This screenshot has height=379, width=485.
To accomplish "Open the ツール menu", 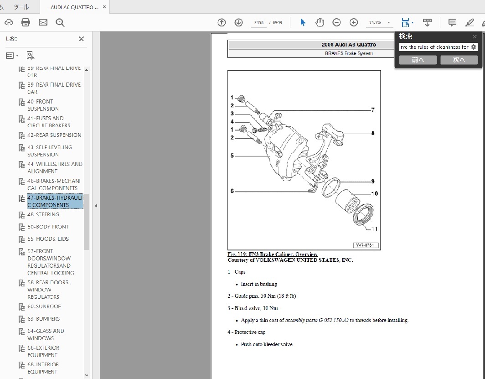I will coord(21,7).
